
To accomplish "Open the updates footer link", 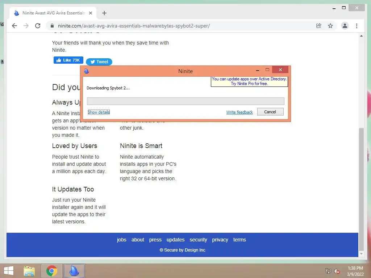I will click(x=176, y=240).
